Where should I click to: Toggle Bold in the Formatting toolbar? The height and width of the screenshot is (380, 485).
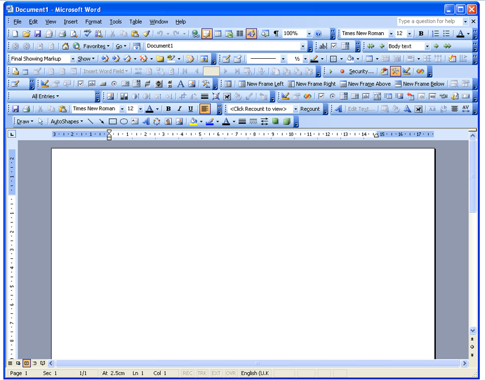coord(421,34)
